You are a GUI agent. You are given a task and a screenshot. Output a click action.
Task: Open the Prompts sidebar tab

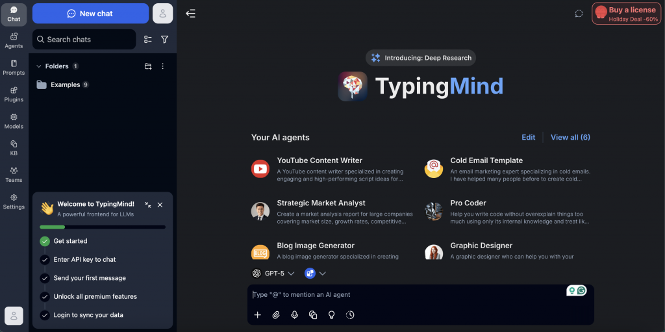tap(14, 67)
